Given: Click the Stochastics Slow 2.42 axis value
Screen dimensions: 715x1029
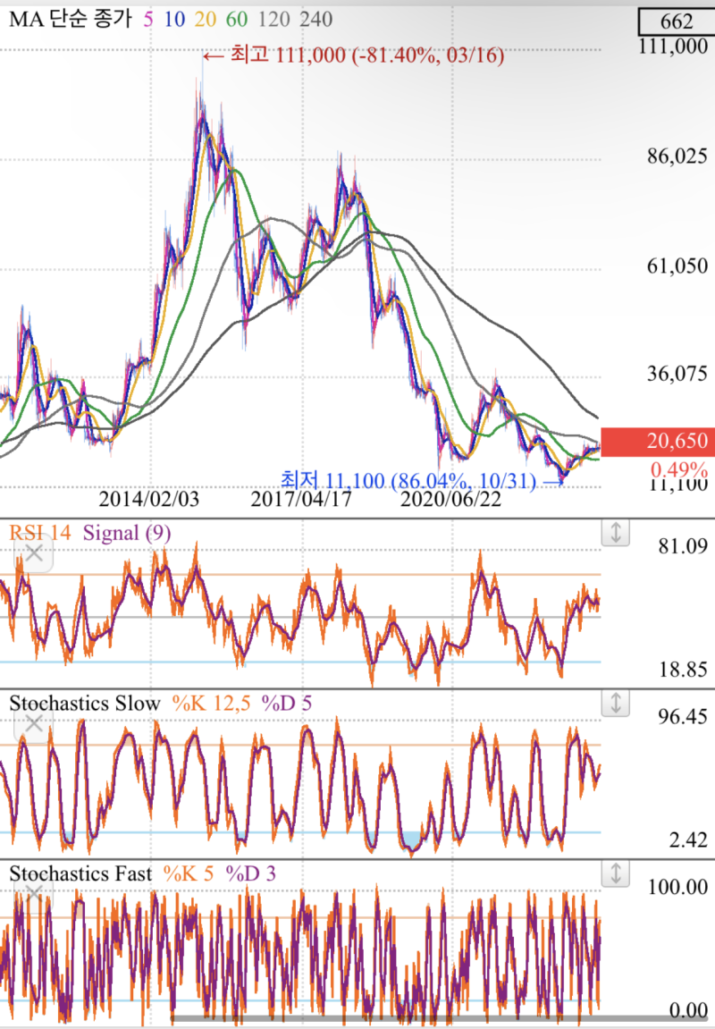Looking at the screenshot, I should coord(688,840).
